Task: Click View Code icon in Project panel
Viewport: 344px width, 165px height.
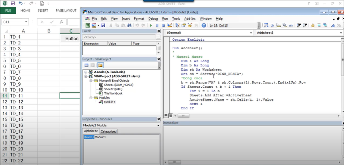Action: coord(86,65)
